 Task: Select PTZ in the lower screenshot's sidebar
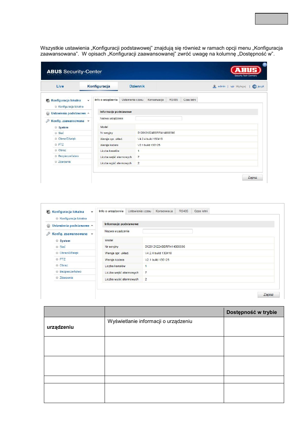(x=62, y=259)
